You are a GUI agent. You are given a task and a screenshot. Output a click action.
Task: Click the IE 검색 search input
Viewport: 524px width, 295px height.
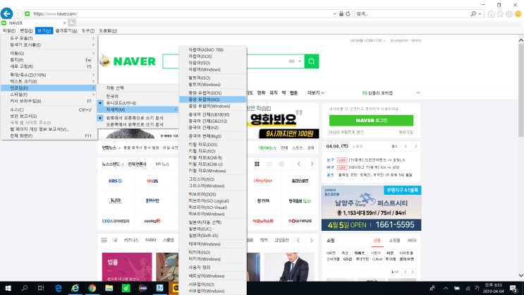[412, 13]
